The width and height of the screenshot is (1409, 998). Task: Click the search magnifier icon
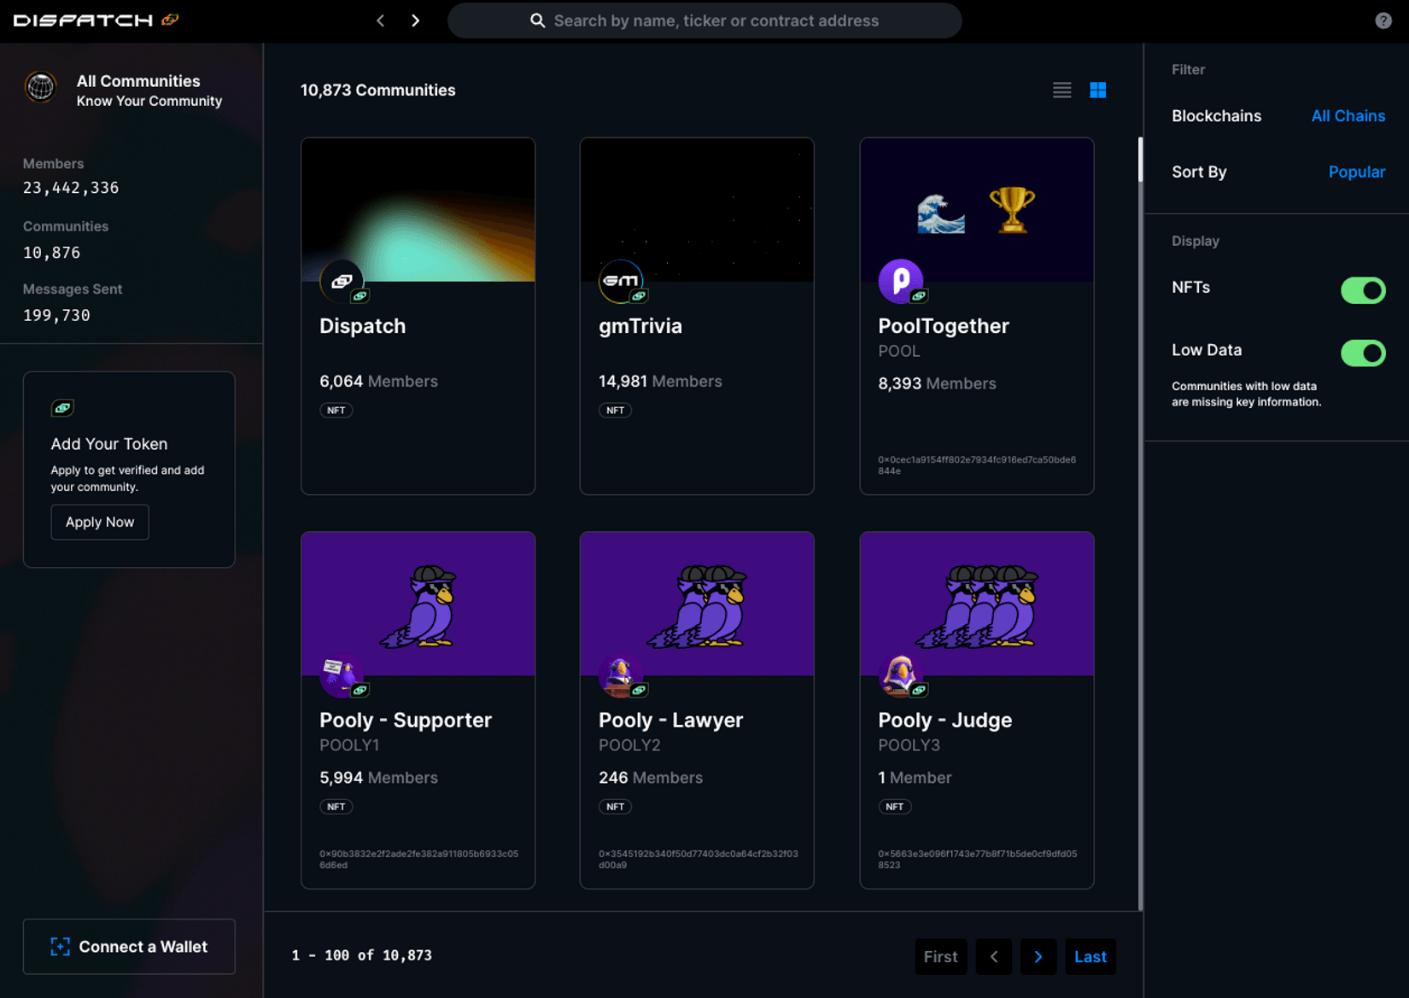point(537,20)
